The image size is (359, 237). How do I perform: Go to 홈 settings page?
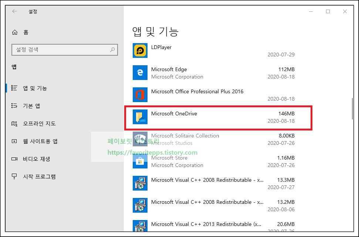coord(26,32)
